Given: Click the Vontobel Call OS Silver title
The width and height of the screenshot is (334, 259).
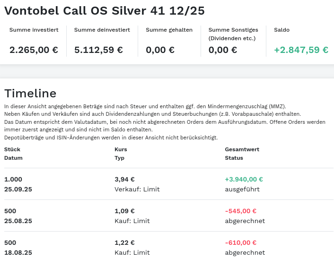Looking at the screenshot, I should pyautogui.click(x=105, y=11).
